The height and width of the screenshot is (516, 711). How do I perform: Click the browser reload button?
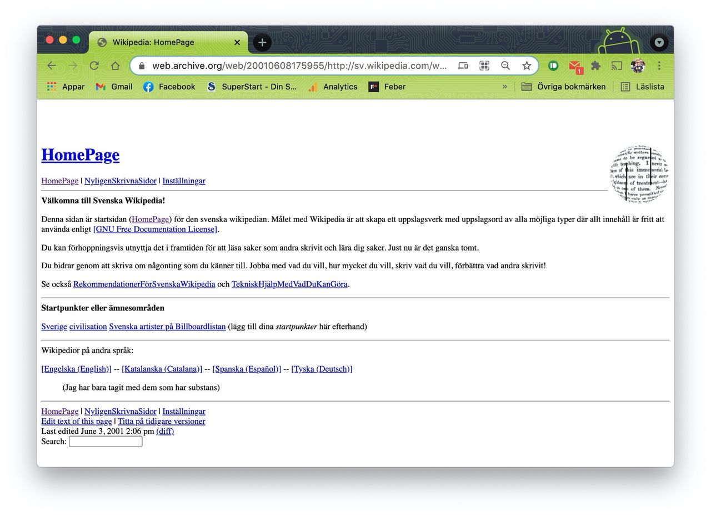pyautogui.click(x=94, y=66)
